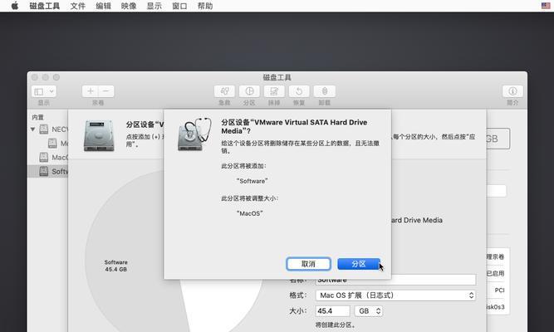This screenshot has width=554, height=332.
Task: Click the Restore 恢复 toolbar icon
Action: (x=299, y=91)
